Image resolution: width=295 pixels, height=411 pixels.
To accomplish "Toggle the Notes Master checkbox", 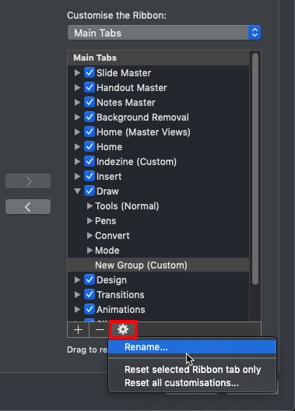I will click(x=90, y=102).
